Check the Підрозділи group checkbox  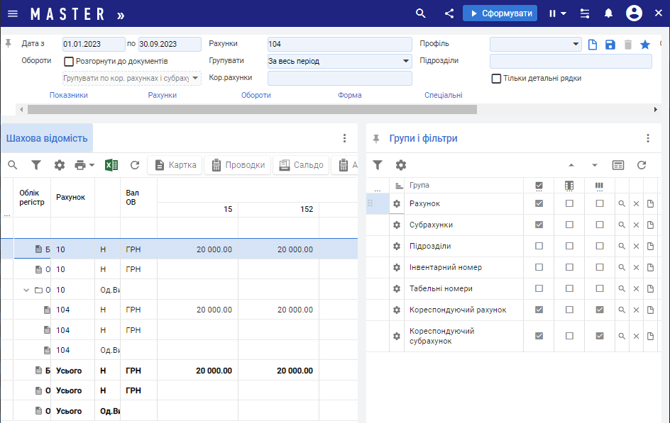point(539,246)
